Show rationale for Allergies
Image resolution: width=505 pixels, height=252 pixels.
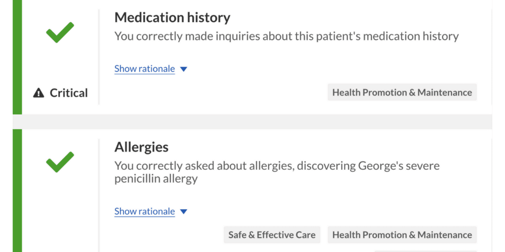[x=144, y=212]
